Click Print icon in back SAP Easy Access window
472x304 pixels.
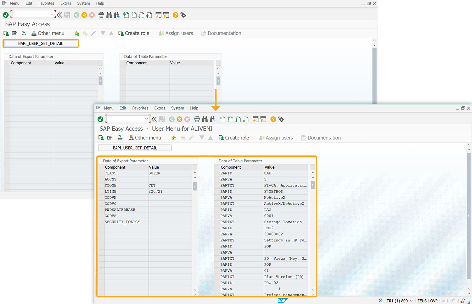(x=101, y=15)
